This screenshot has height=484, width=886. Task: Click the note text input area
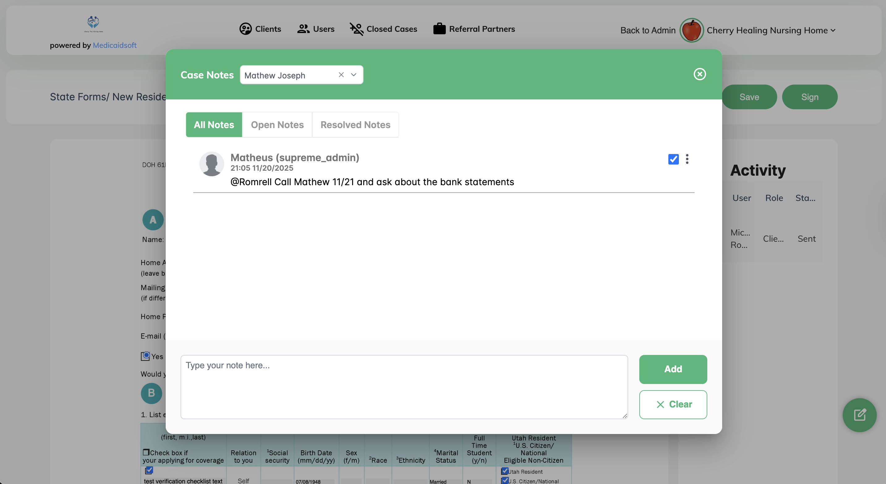click(404, 386)
